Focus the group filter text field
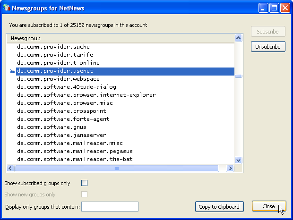This screenshot has height=220, width=293. [110, 207]
